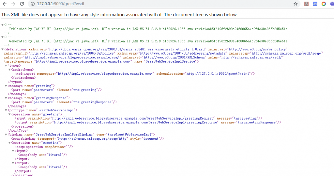Collapse the portType GreetWebServiceImpl node

pyautogui.click(x=6, y=110)
